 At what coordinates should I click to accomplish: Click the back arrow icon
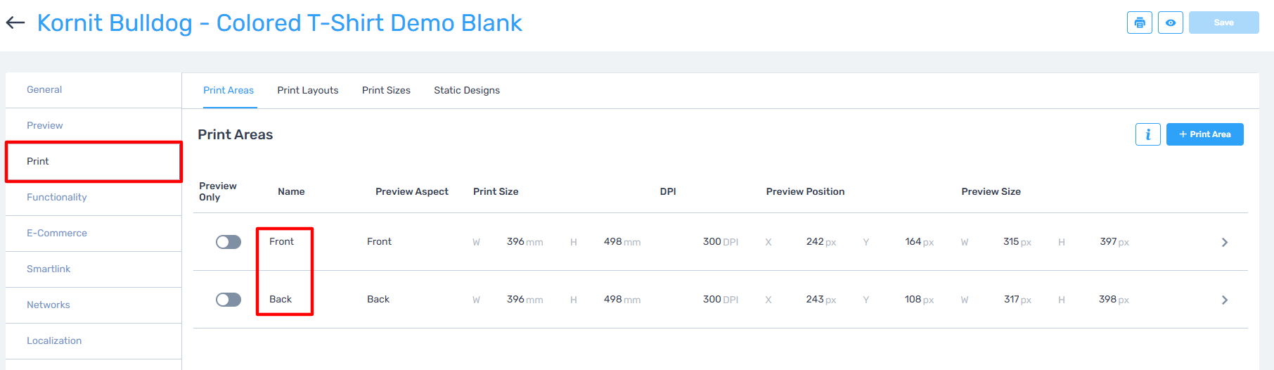(x=15, y=23)
